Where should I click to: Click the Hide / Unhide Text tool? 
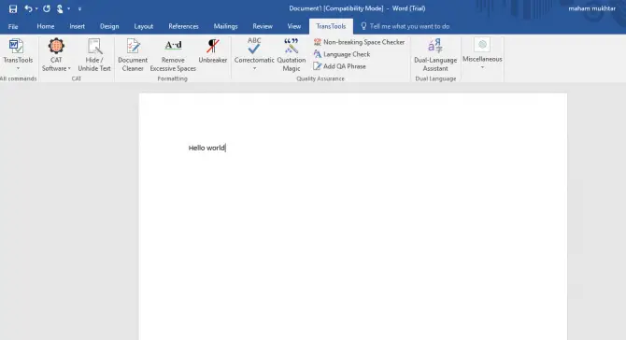tap(94, 55)
